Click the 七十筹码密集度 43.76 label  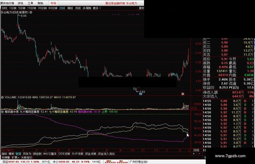click(x=63, y=112)
